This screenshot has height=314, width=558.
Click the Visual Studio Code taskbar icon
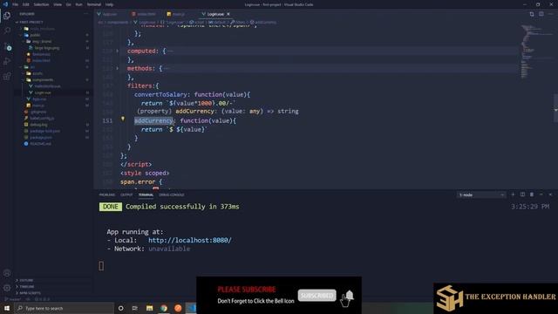tap(192, 308)
